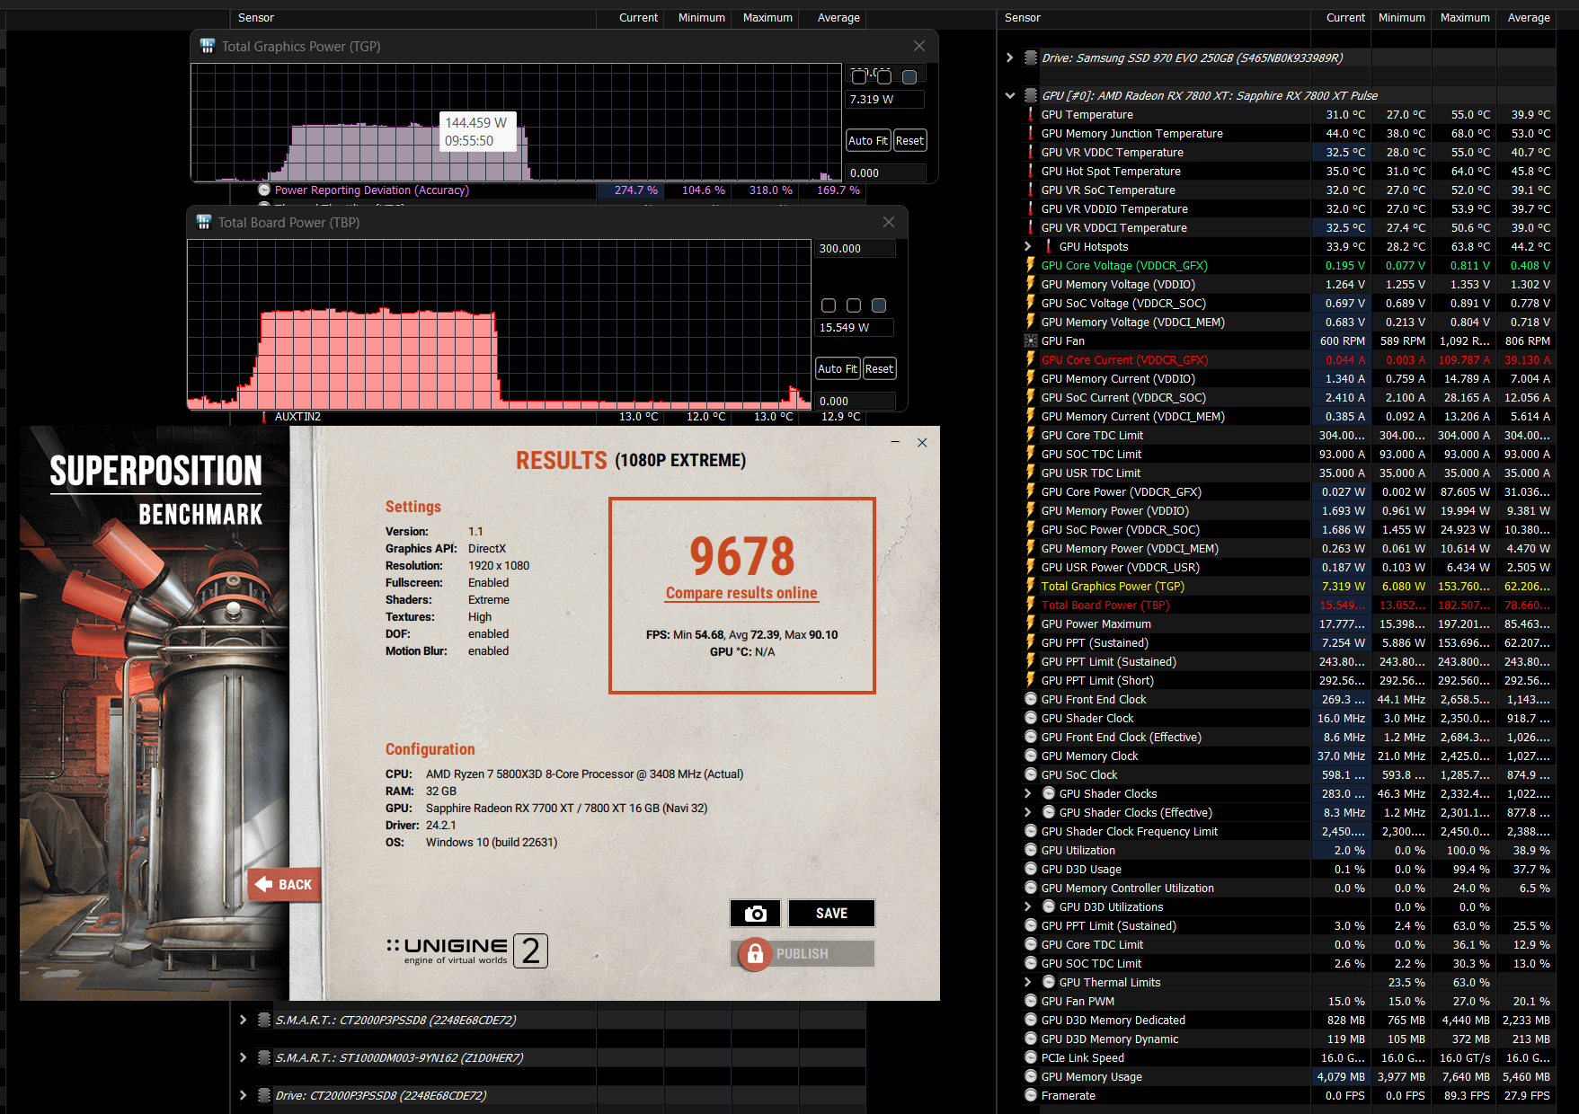Viewport: 1579px width, 1114px height.
Task: Save the Superposition benchmark results
Action: click(x=831, y=913)
